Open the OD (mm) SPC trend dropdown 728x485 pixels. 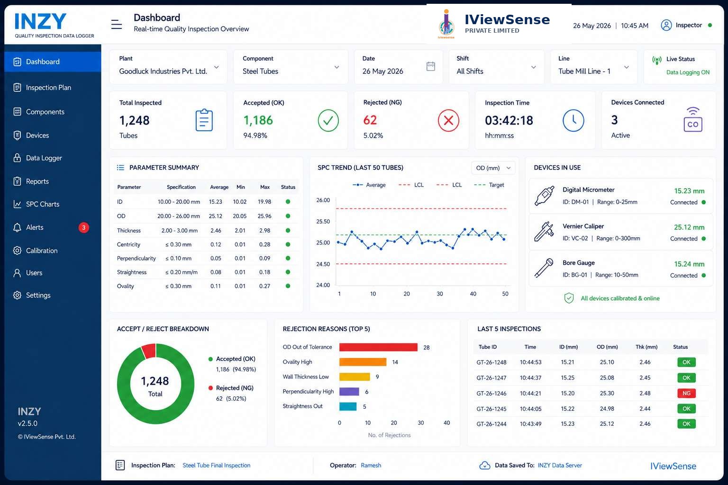493,168
